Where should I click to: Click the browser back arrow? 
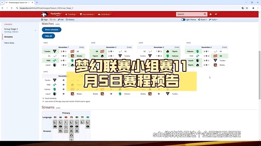[x=2, y=8]
